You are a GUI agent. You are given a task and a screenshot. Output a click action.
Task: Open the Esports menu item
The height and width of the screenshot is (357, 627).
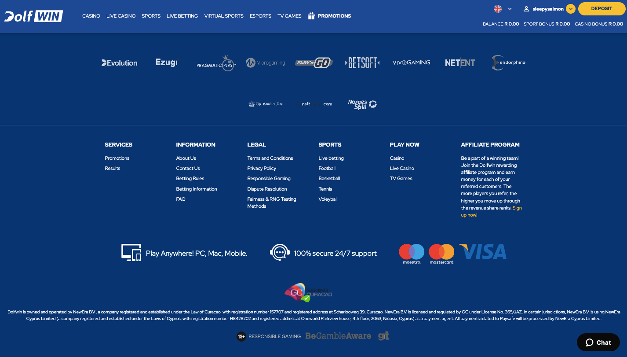[x=260, y=16]
